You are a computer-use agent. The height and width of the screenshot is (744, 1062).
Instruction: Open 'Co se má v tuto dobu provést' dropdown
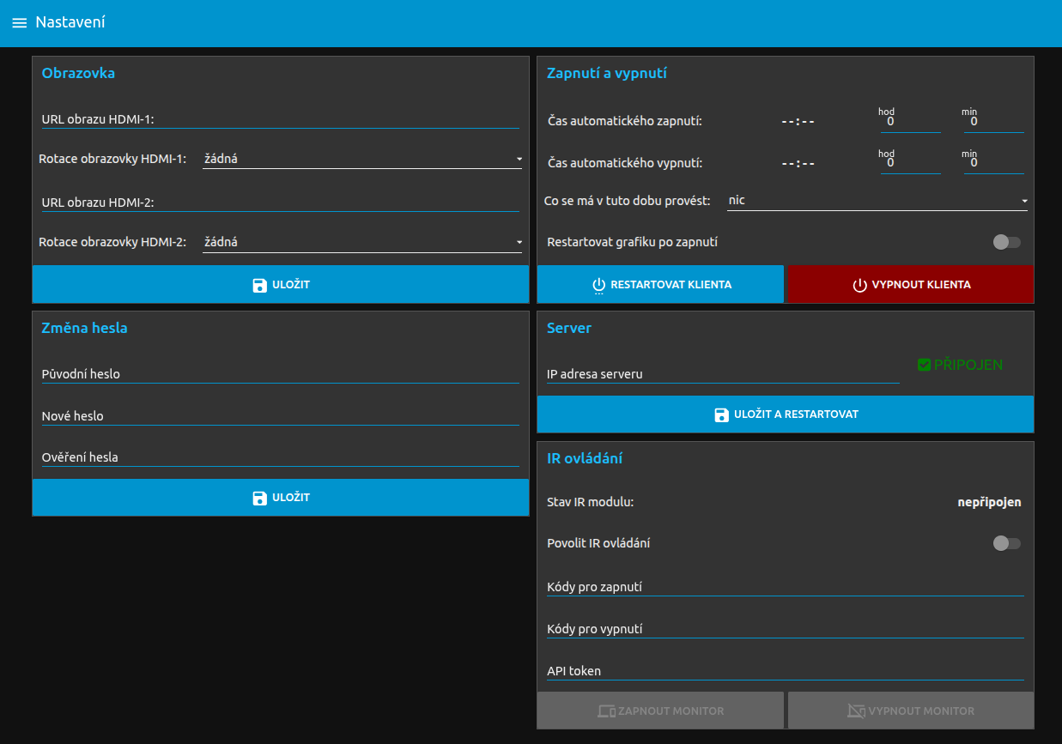[877, 201]
